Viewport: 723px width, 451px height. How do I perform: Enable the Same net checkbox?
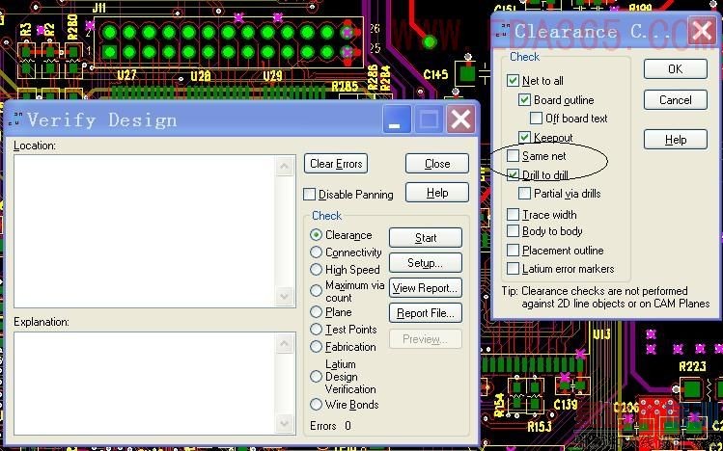click(513, 156)
